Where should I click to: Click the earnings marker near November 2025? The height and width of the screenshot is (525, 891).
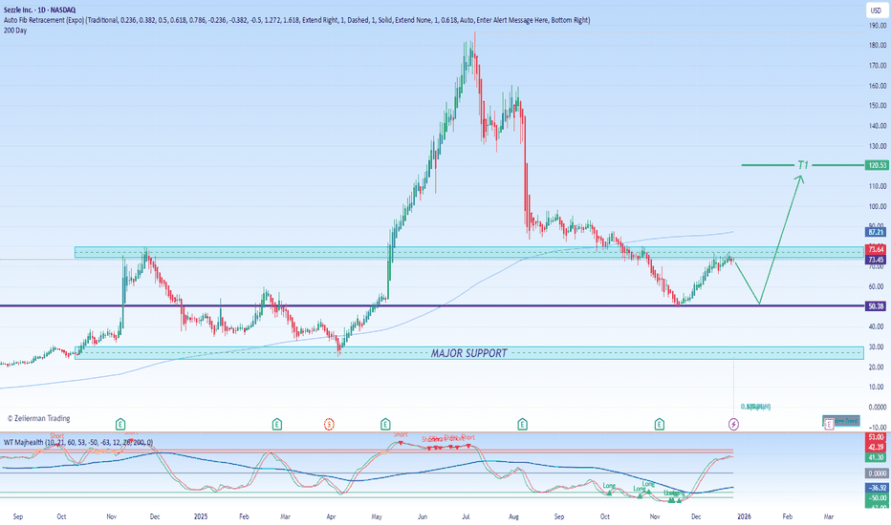660,422
